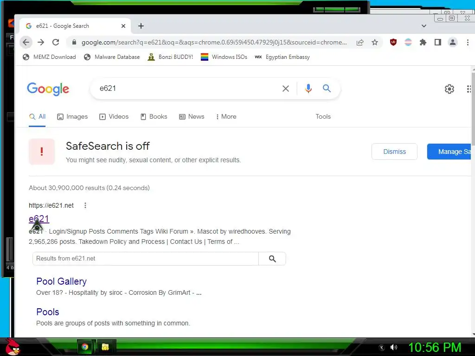Toggle the Chrome side panel
The image size is (475, 356).
coord(438,42)
